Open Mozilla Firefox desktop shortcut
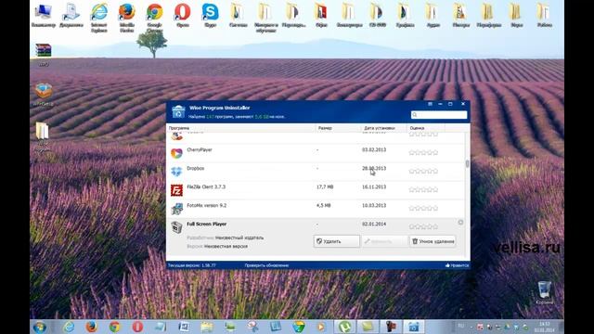 coord(127,17)
